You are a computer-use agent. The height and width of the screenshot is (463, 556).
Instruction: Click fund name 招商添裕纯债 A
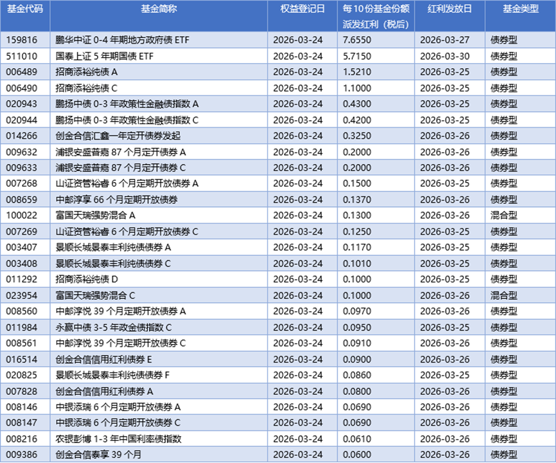click(87, 72)
